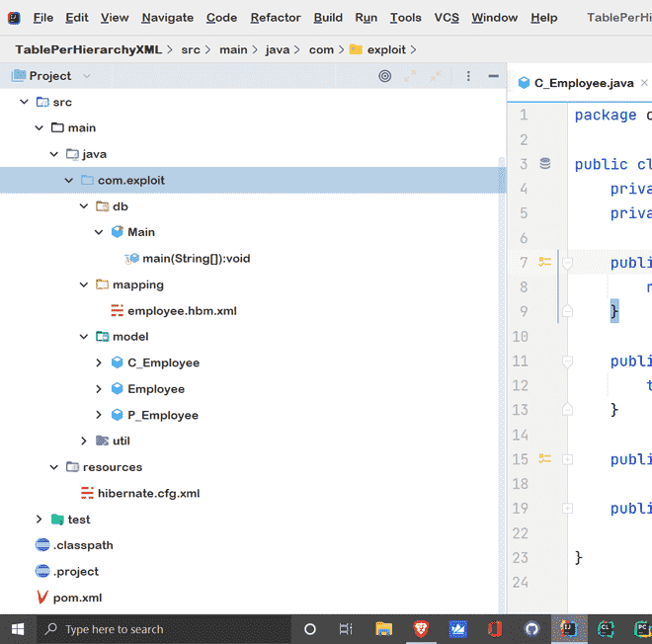The image size is (652, 644).
Task: Collapse the resources folder
Action: 54,467
